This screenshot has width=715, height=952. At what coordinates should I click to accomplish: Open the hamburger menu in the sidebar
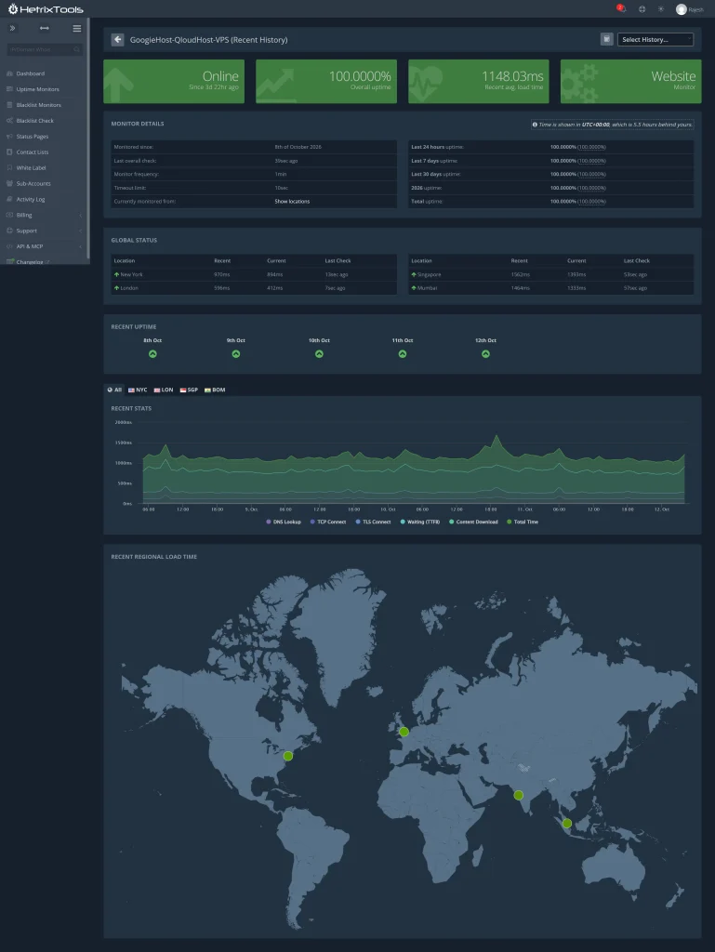pos(76,28)
